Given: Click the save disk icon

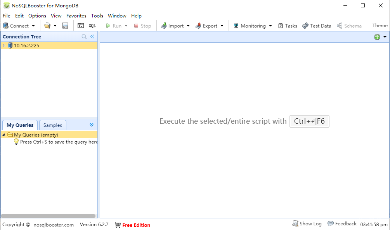Looking at the screenshot, I should 65,26.
